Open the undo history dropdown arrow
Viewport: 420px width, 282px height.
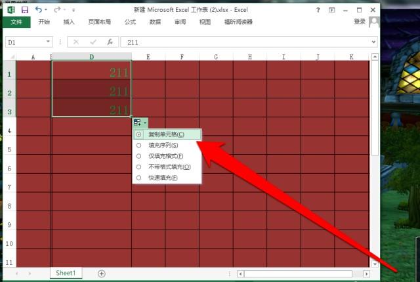46,10
